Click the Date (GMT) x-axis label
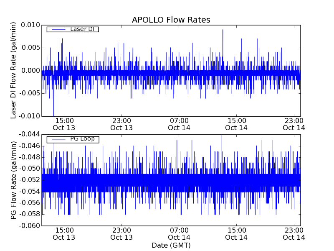The width and height of the screenshot is (334, 251). pyautogui.click(x=171, y=245)
